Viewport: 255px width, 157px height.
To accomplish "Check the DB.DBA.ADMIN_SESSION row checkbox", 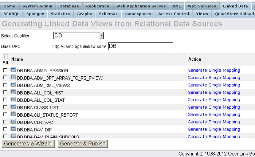I will tap(5, 70).
